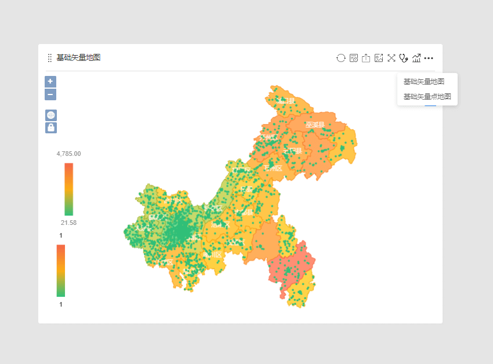
Task: Toggle the map lock icon
Action: click(x=51, y=128)
